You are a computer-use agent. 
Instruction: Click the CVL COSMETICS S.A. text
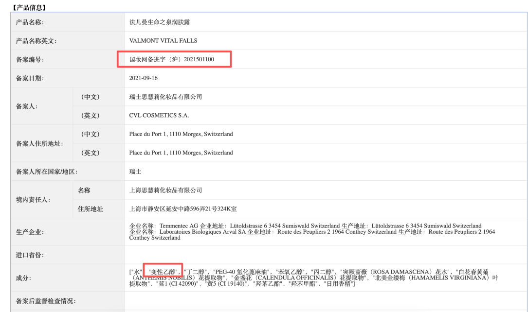point(159,115)
